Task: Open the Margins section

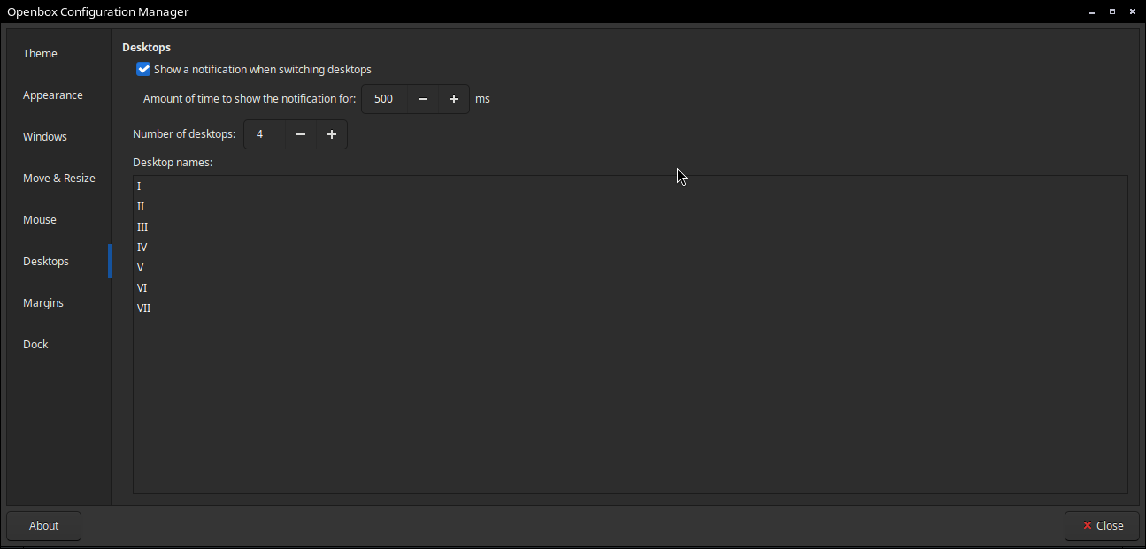Action: [x=58, y=303]
